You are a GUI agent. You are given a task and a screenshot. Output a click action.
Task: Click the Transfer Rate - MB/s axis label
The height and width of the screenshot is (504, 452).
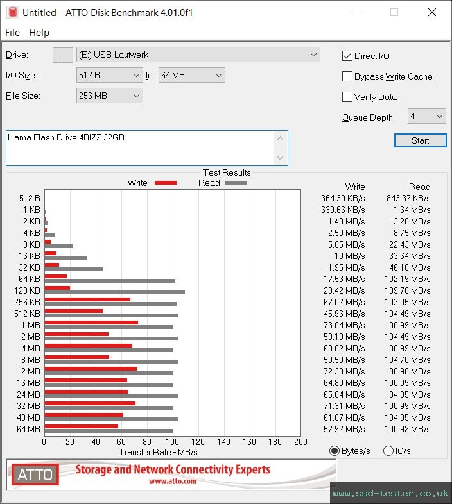(x=158, y=452)
